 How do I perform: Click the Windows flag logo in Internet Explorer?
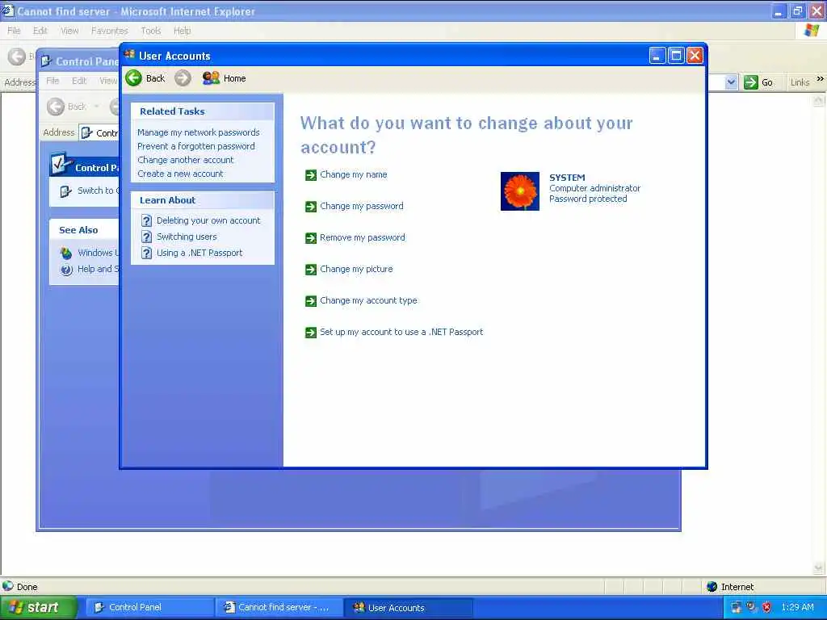coord(811,30)
